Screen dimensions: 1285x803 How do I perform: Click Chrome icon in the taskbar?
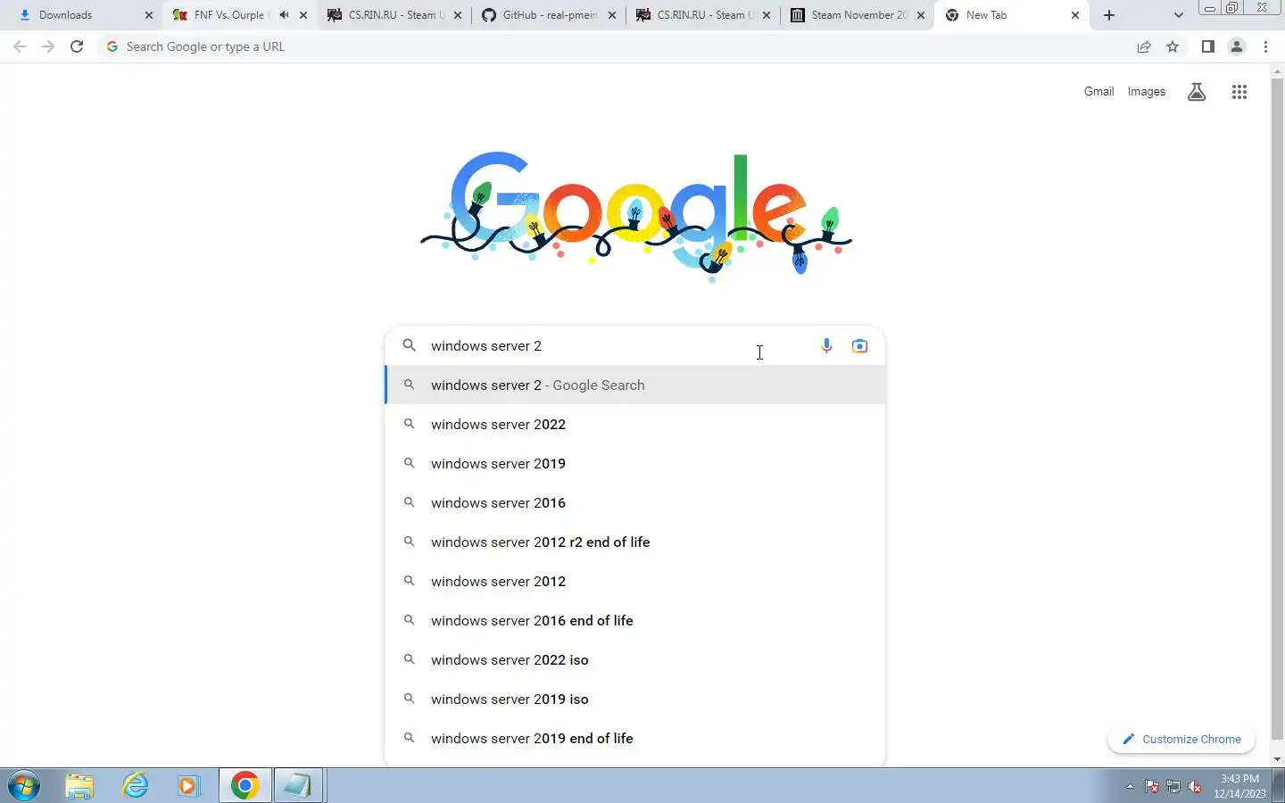245,786
